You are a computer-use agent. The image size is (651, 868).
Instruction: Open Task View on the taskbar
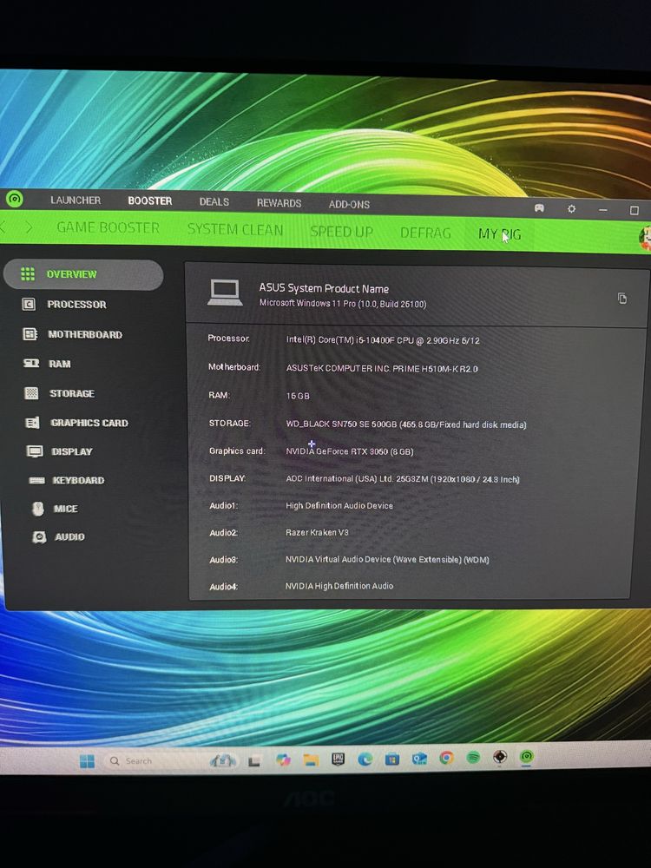(x=253, y=761)
